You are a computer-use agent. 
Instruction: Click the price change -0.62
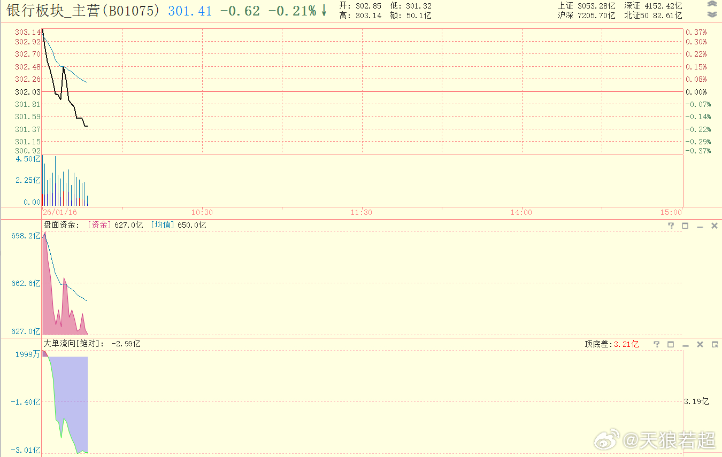240,11
